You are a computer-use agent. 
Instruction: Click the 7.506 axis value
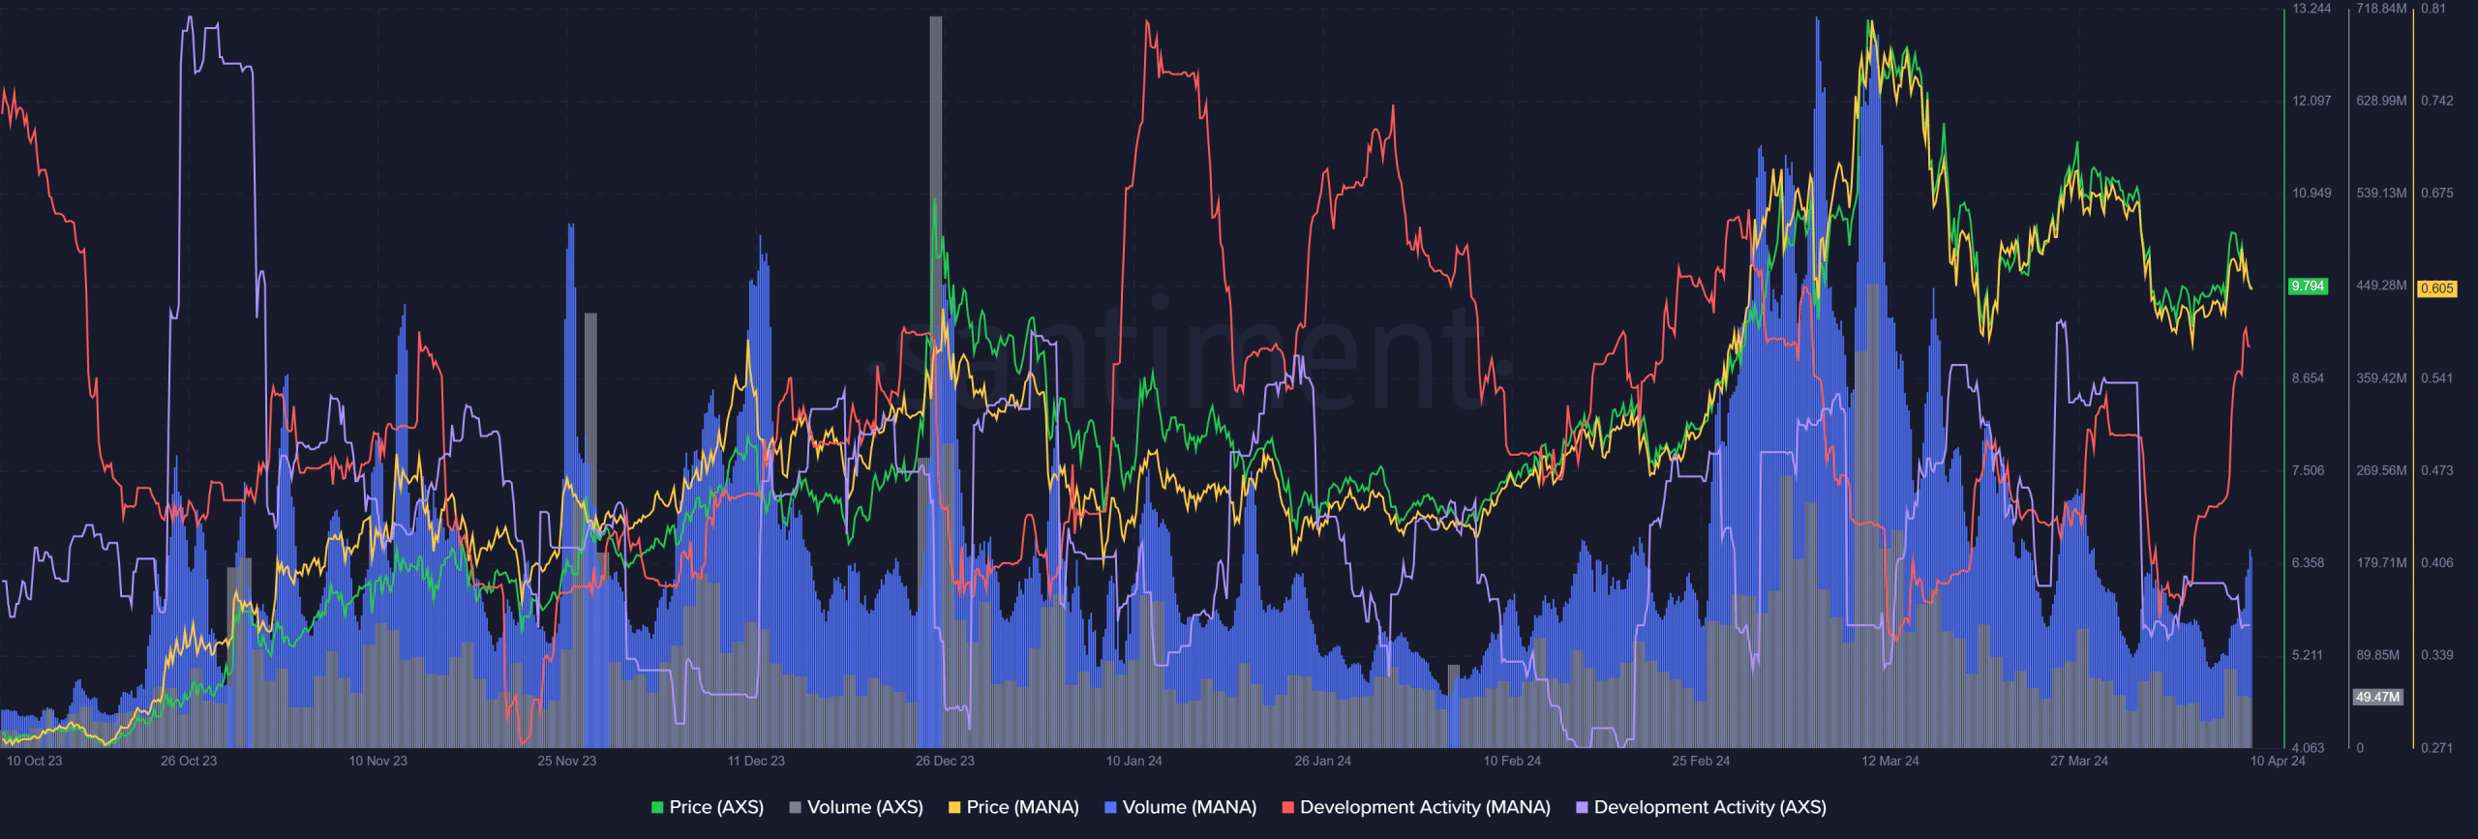click(2308, 470)
